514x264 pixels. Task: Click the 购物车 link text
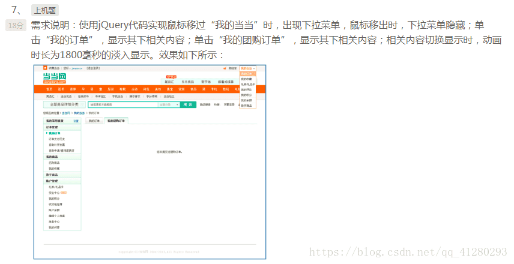(232, 68)
